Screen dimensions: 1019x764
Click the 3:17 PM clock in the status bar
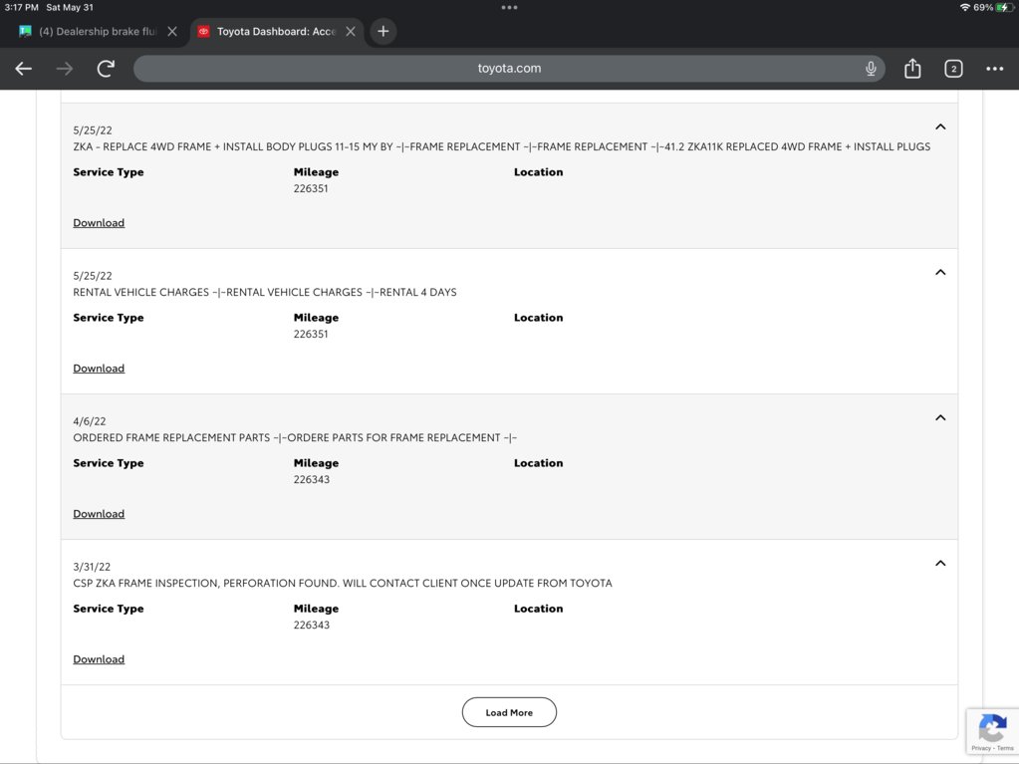22,7
